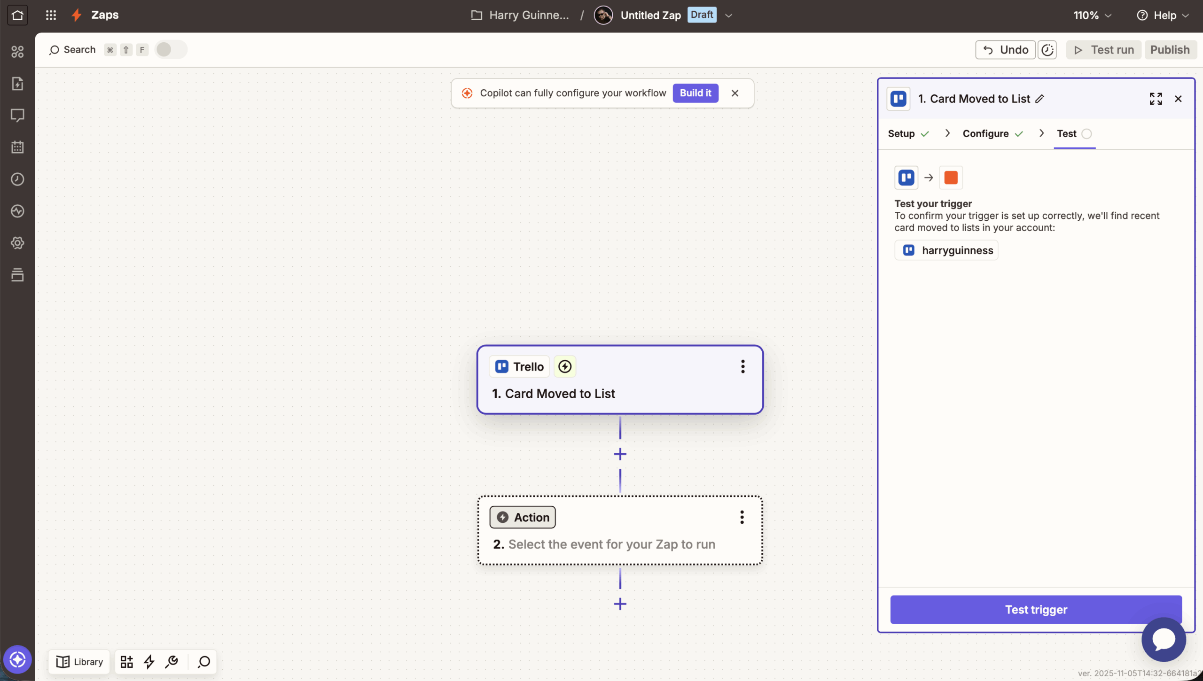1203x681 pixels.
Task: Open the chat/Interfaces icon in left sidebar
Action: pyautogui.click(x=17, y=115)
